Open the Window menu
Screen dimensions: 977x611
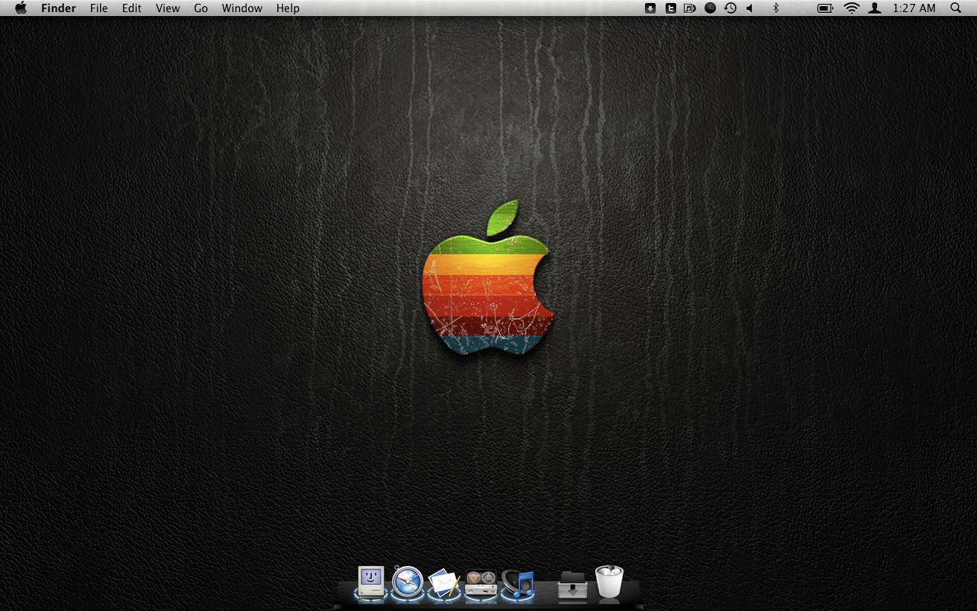(x=242, y=8)
